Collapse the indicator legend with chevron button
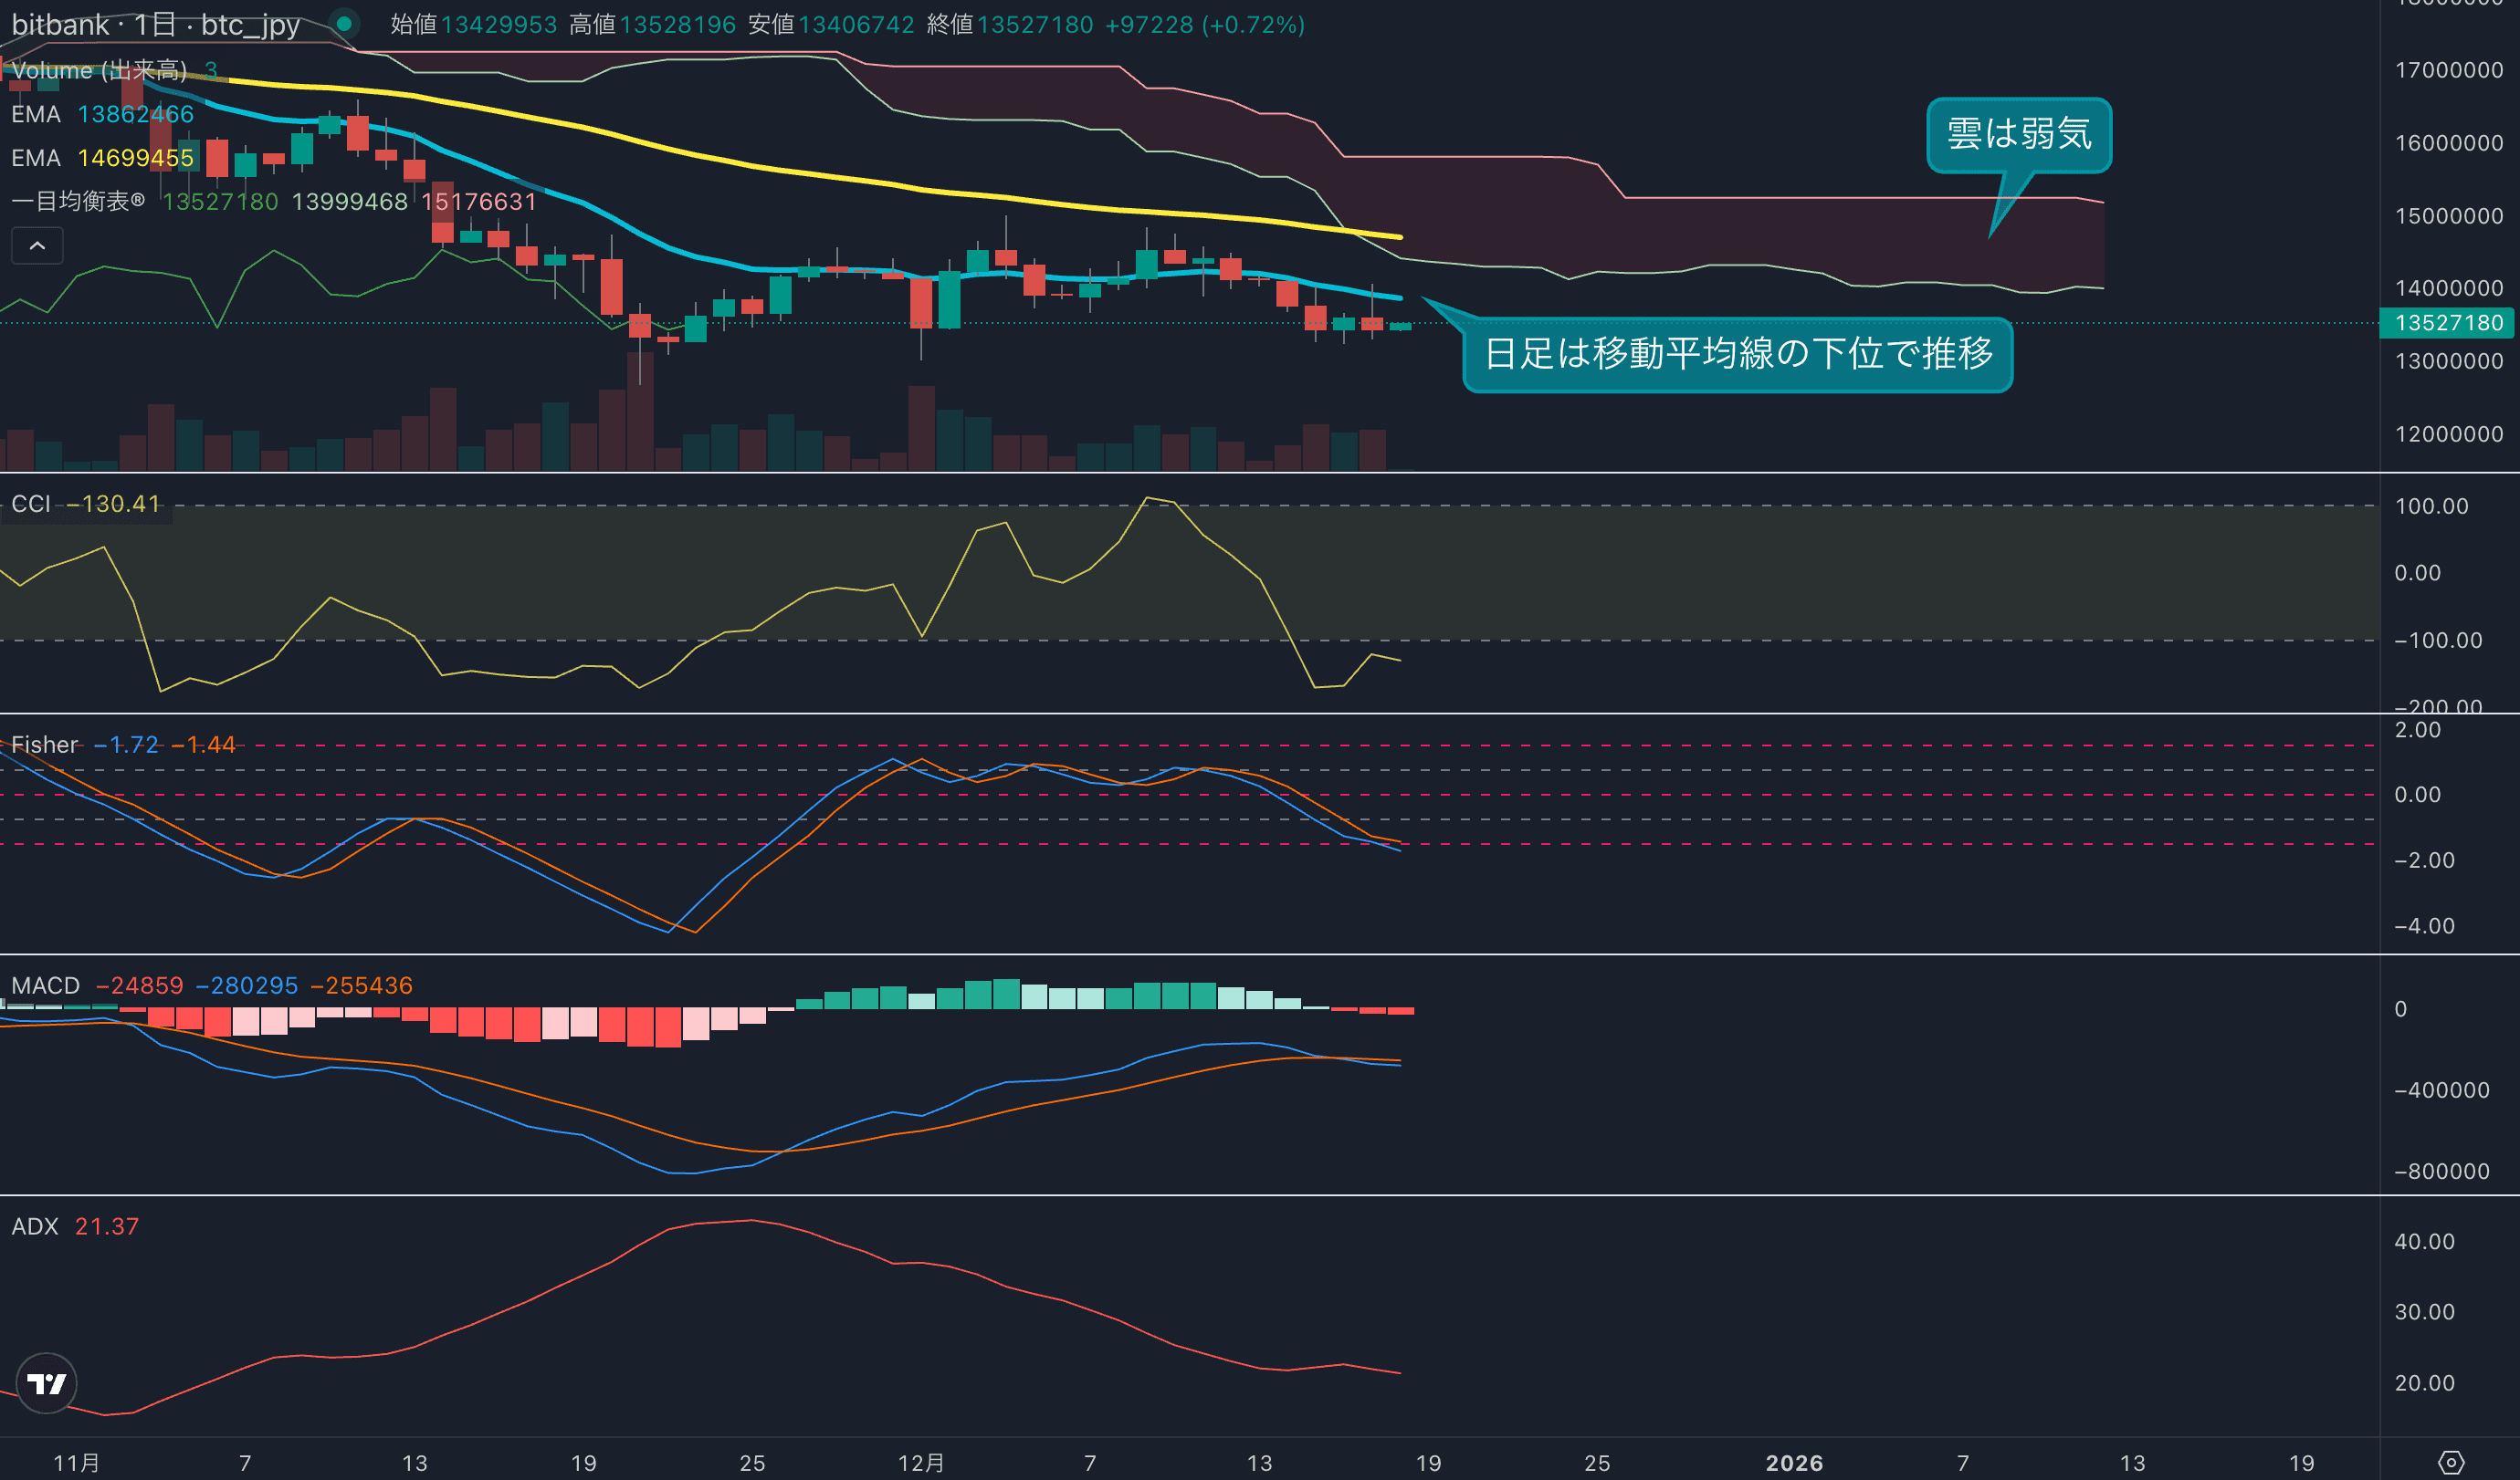This screenshot has height=1480, width=2520. click(x=37, y=245)
